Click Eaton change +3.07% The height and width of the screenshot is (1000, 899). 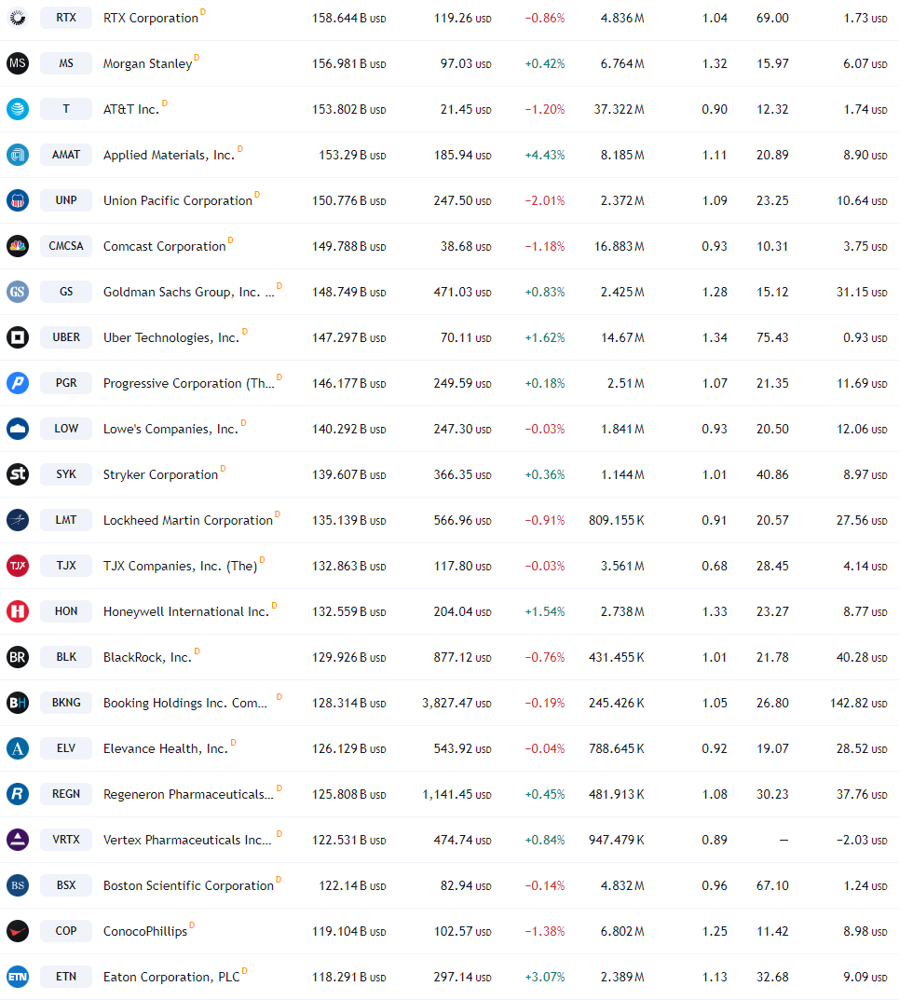tap(544, 977)
